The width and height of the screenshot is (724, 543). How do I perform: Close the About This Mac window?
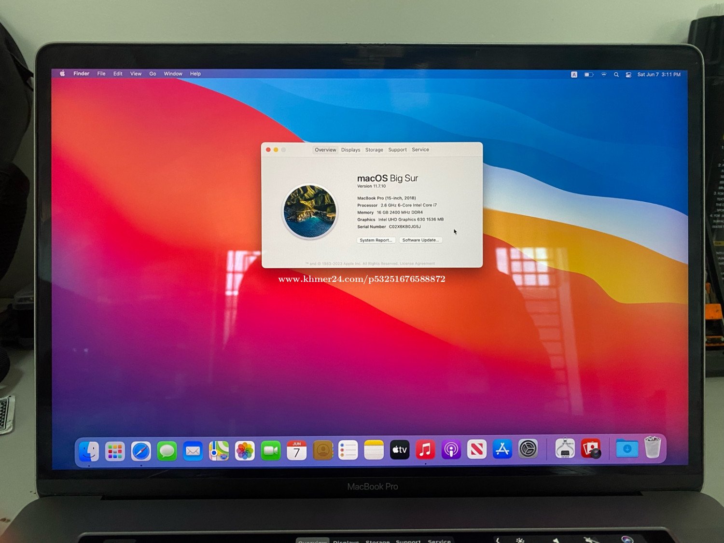click(268, 150)
